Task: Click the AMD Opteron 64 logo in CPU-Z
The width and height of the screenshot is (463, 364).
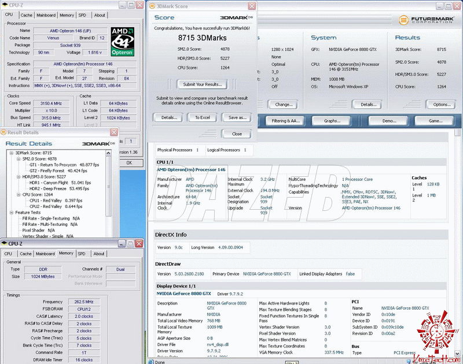Action: pos(123,42)
